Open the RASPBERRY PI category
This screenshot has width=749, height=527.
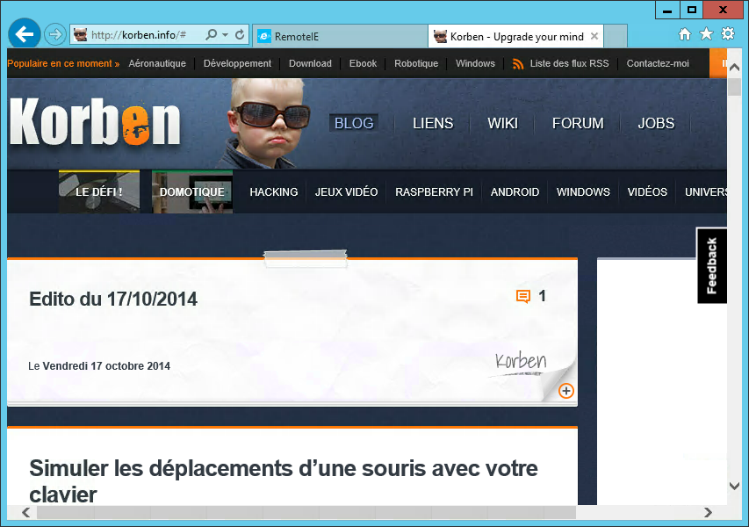click(434, 192)
